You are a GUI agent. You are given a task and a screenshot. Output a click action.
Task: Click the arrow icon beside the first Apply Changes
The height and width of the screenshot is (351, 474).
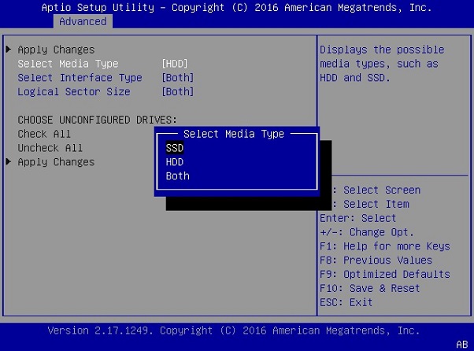(x=9, y=50)
